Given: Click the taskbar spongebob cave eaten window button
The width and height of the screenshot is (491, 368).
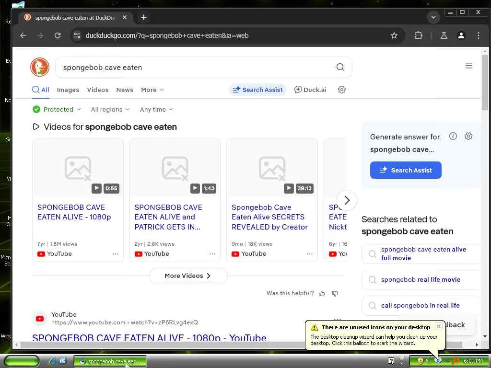Looking at the screenshot, I should [x=110, y=361].
